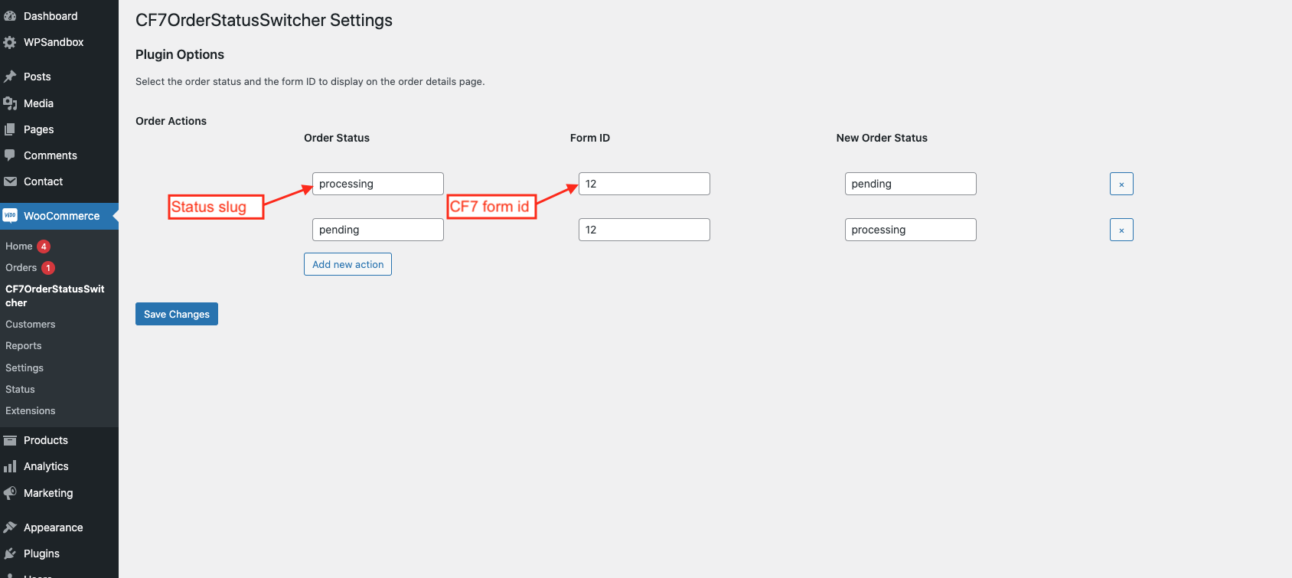The image size is (1292, 578).
Task: Open the CF7OrderStatusSwitcher submenu link
Action: (x=55, y=296)
